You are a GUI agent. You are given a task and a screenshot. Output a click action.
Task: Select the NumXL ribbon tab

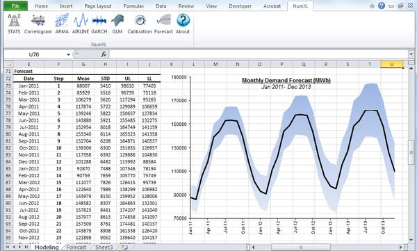[x=300, y=6]
